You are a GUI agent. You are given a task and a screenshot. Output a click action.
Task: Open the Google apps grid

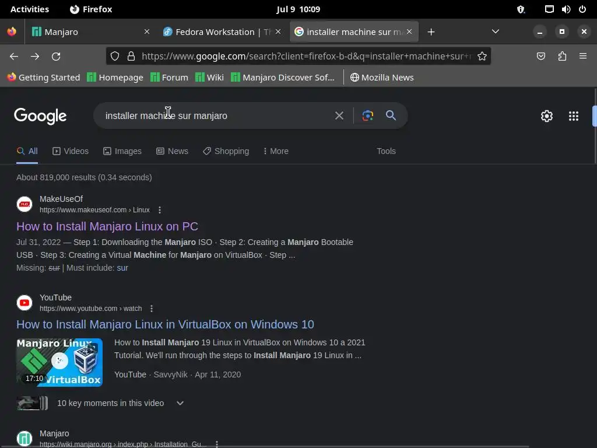click(x=574, y=116)
